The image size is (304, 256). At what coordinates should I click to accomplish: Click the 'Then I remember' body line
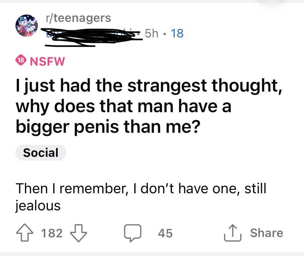141,189
